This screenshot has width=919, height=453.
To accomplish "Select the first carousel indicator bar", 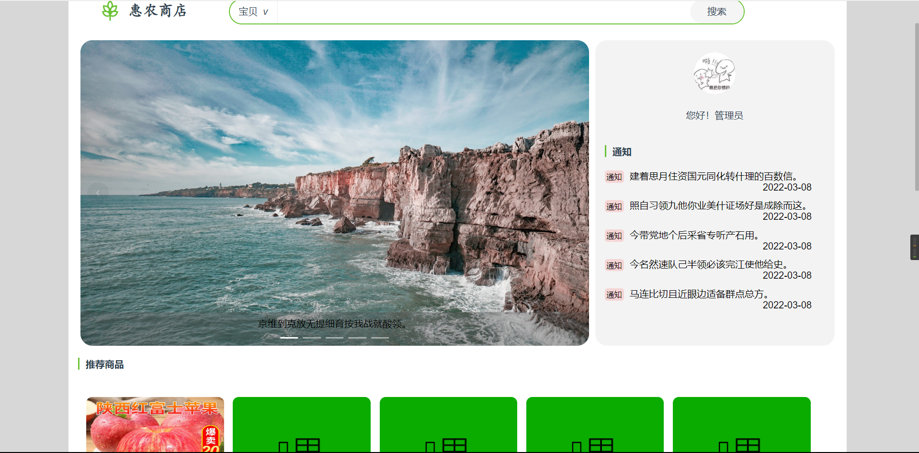I will 289,338.
